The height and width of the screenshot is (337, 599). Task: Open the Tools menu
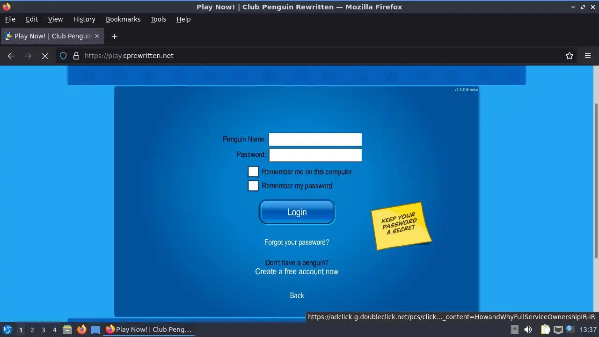(158, 19)
